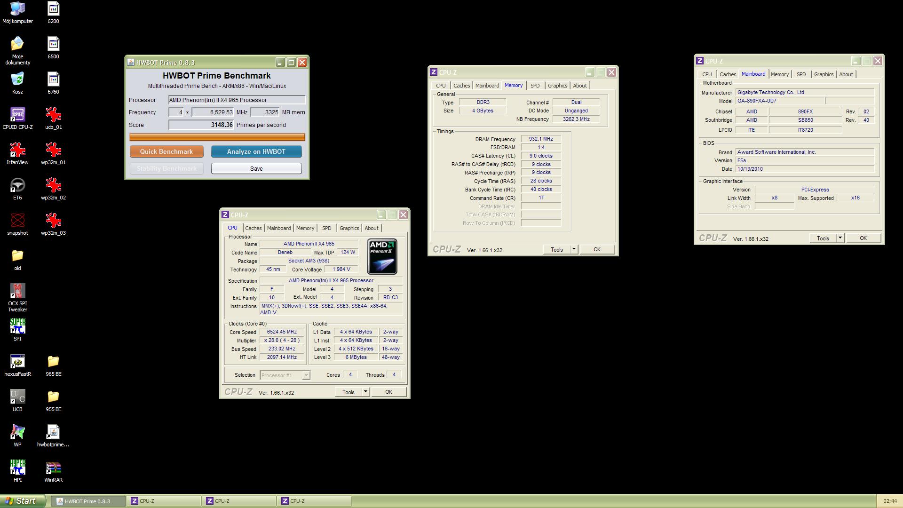Select Memory tab in CPU window
The width and height of the screenshot is (903, 508).
(305, 228)
